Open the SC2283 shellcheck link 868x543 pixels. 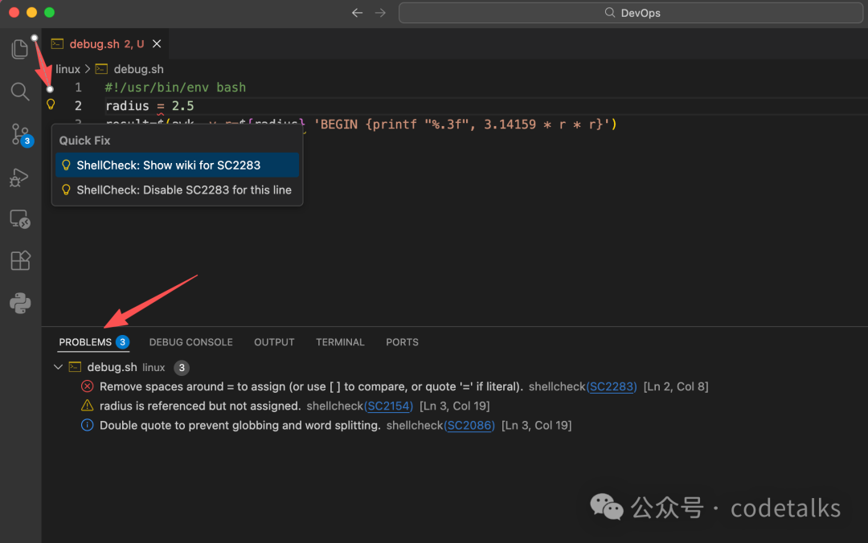pyautogui.click(x=612, y=386)
